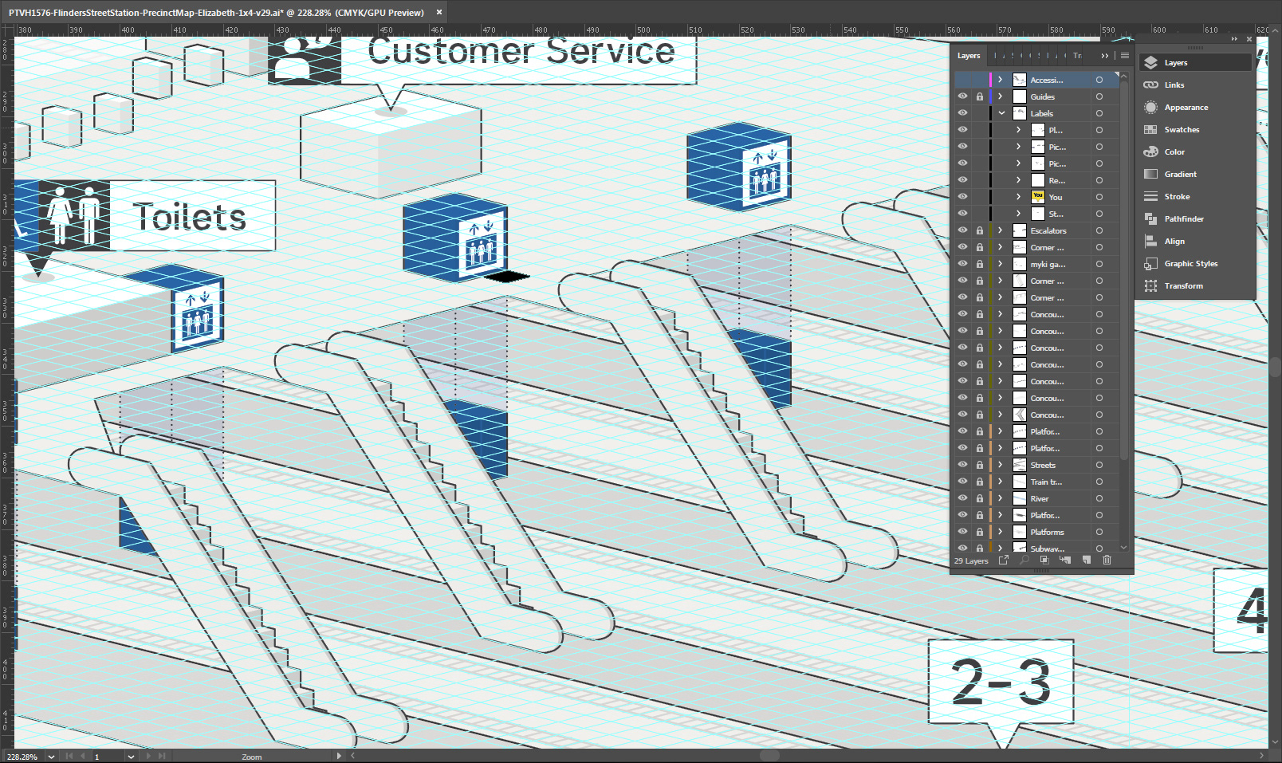The height and width of the screenshot is (763, 1282).
Task: Show more panel tabs with double chevron
Action: pyautogui.click(x=1105, y=56)
